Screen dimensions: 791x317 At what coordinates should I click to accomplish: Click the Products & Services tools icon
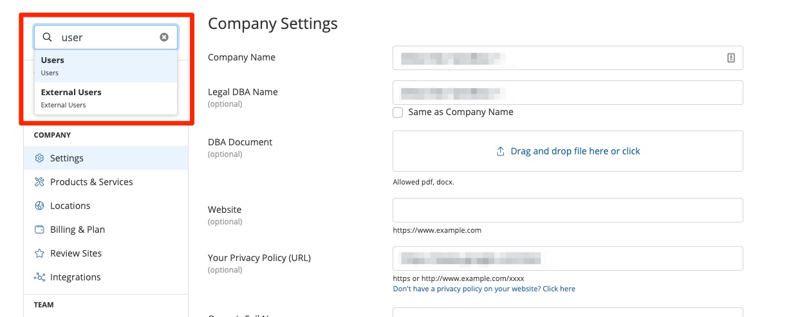(39, 182)
